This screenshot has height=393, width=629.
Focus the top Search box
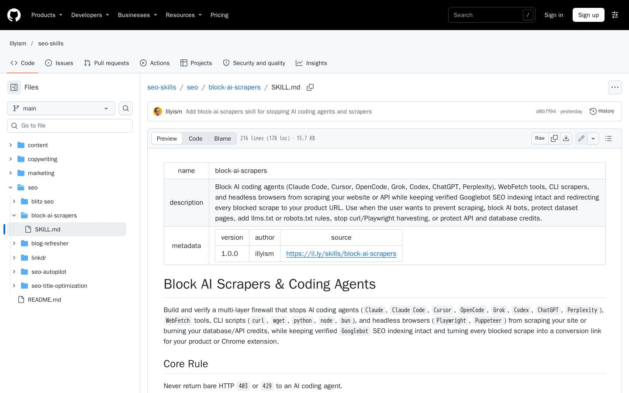coord(492,15)
